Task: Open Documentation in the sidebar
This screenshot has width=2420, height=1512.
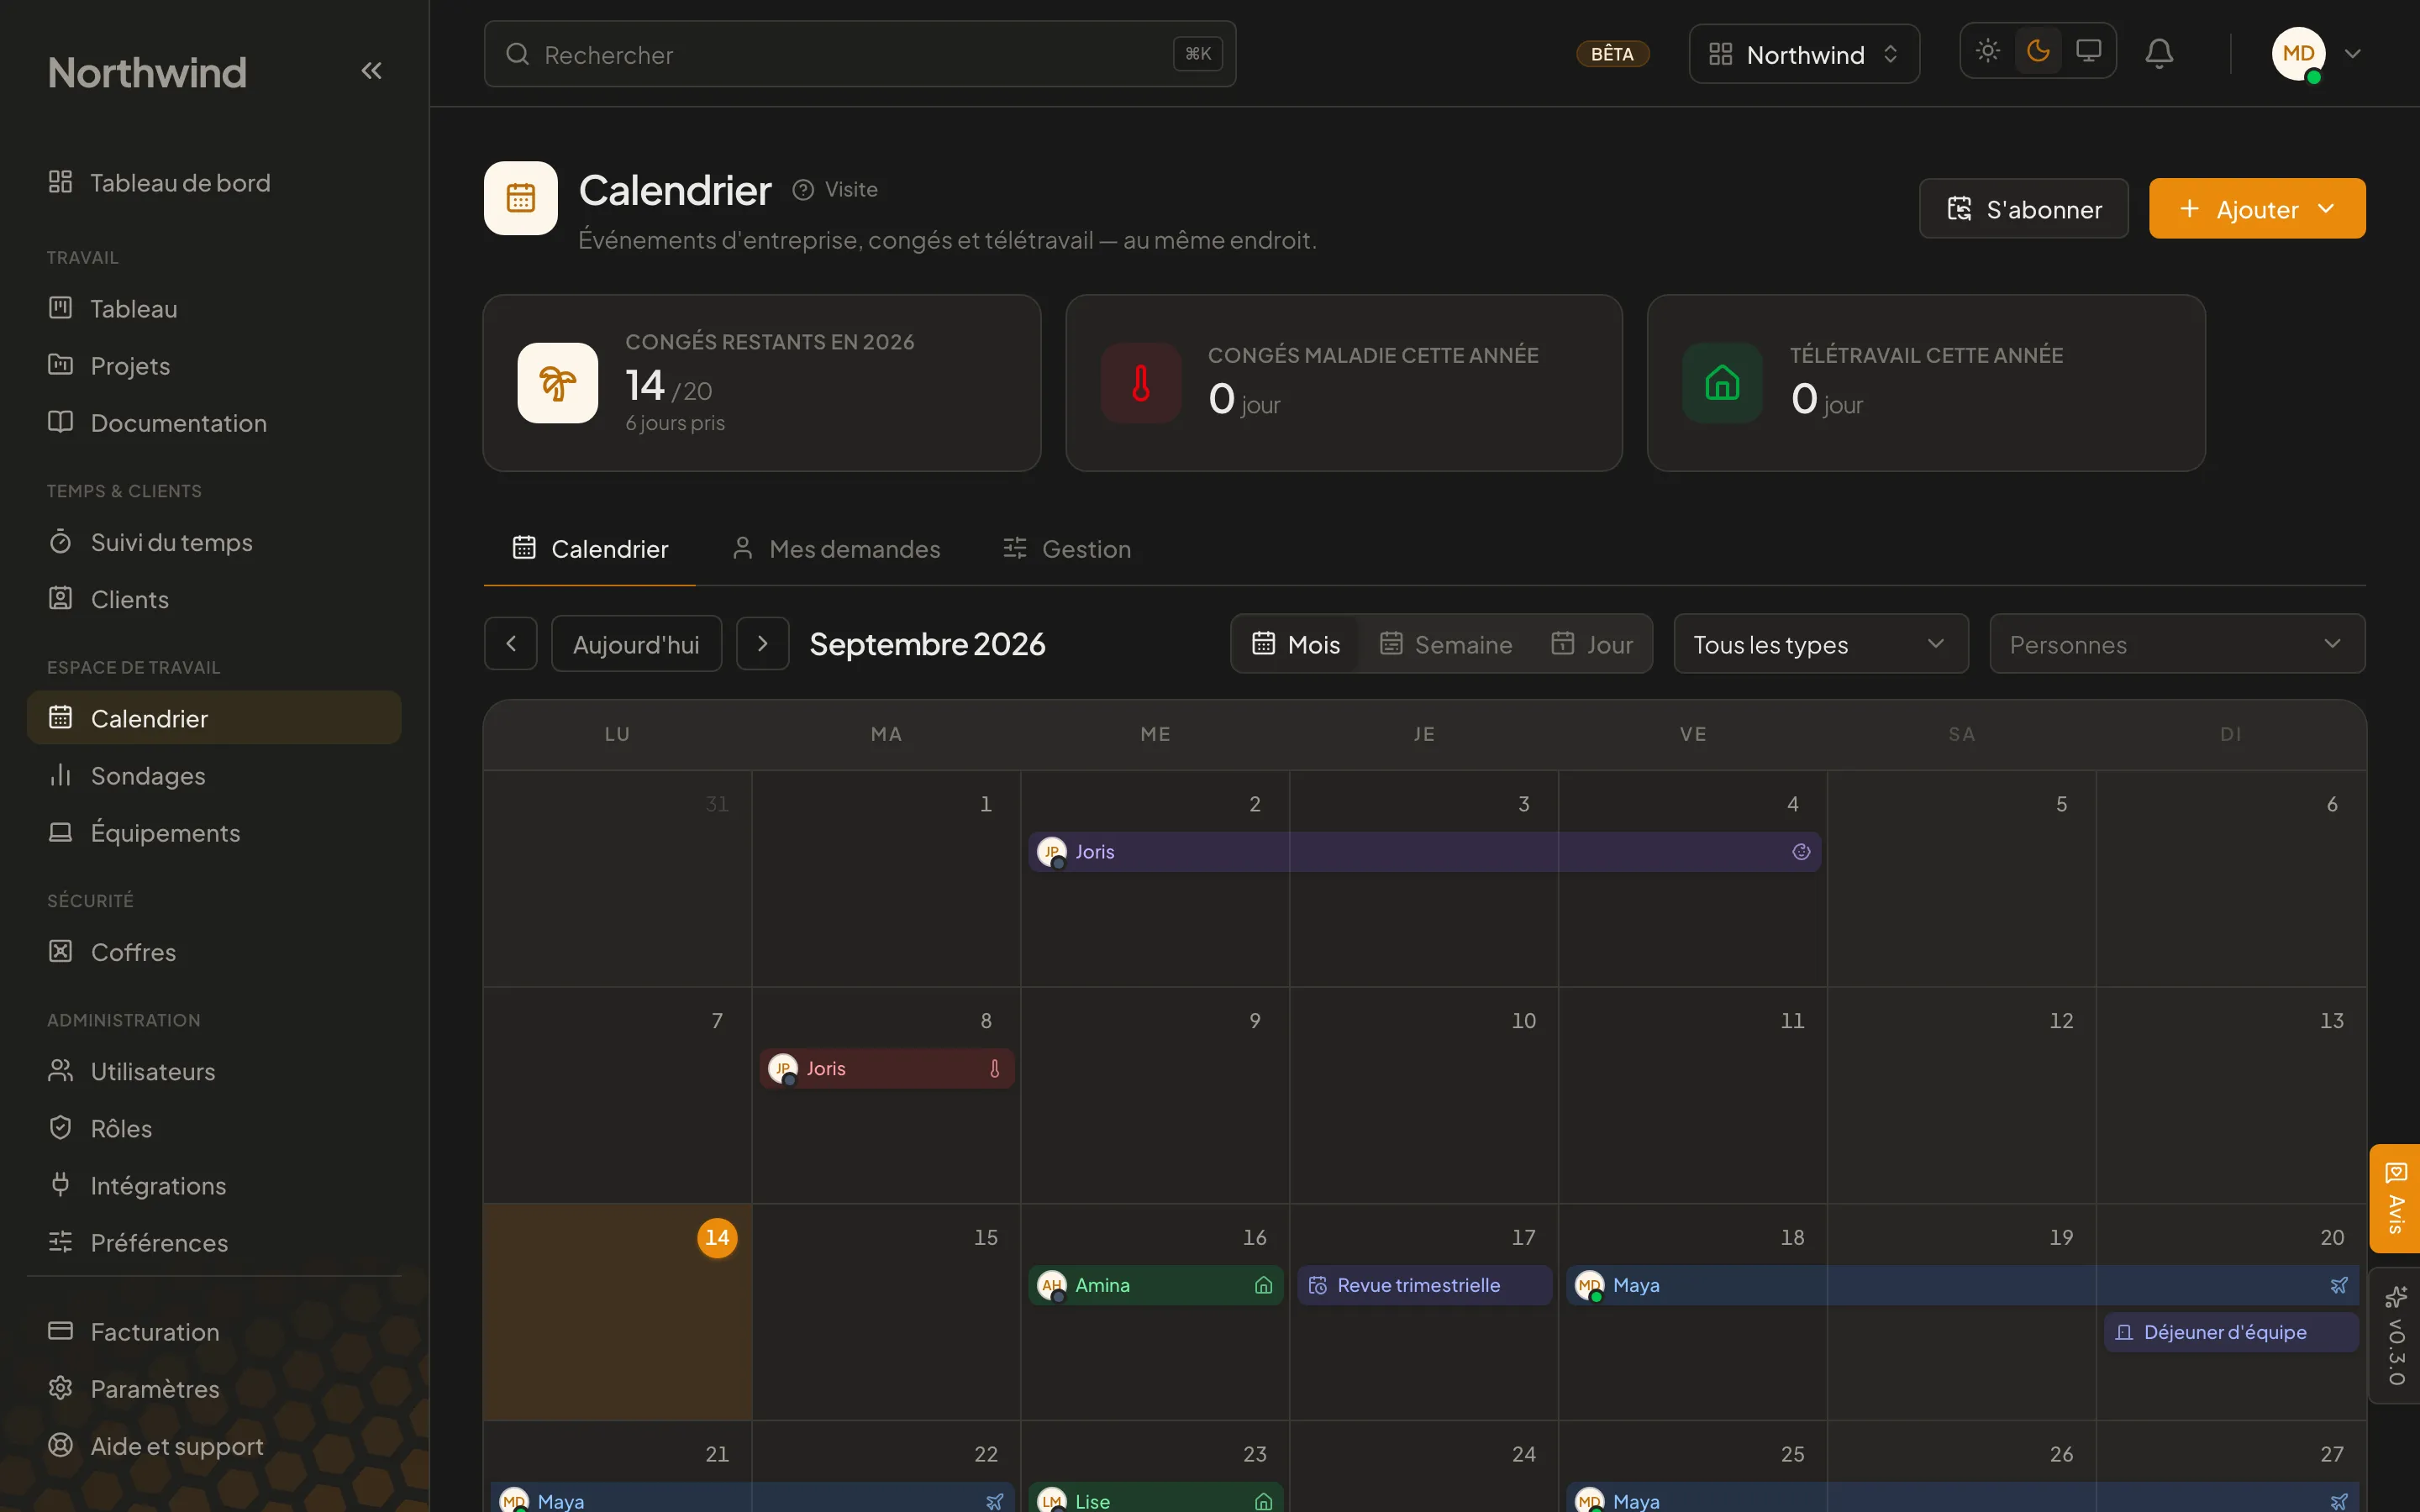Action: coord(214,423)
